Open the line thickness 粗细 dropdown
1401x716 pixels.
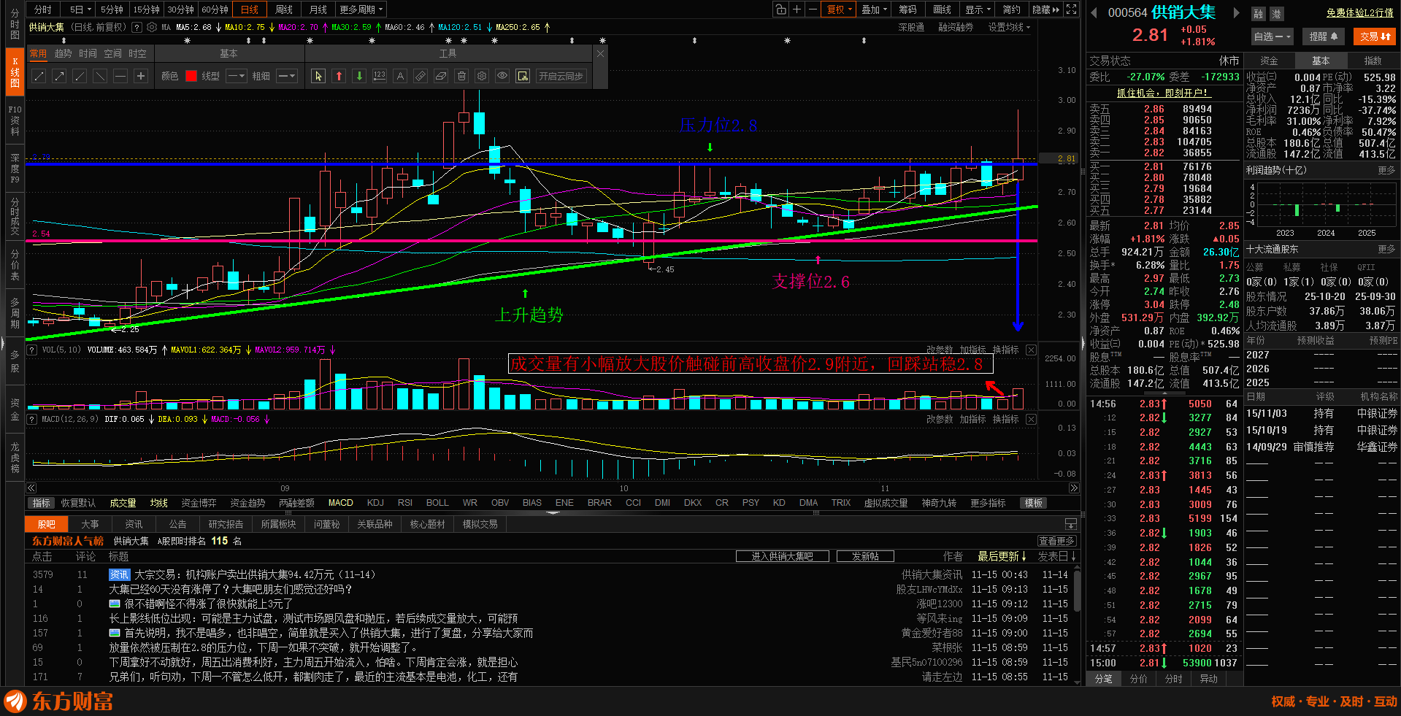[x=286, y=76]
